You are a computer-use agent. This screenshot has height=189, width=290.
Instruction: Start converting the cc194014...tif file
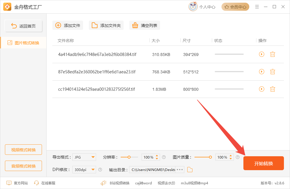[x=262, y=89]
